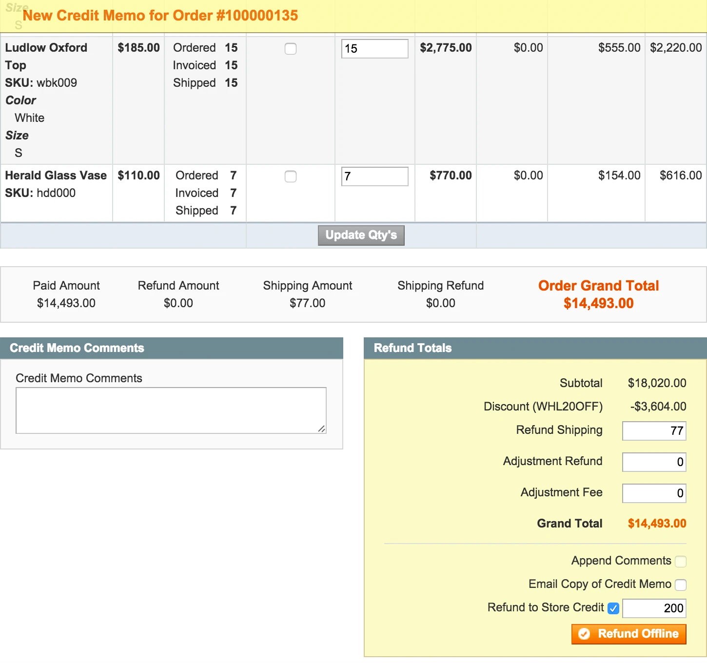Viewport: 707px width, 663px height.
Task: Check the Append Comments option
Action: (681, 561)
